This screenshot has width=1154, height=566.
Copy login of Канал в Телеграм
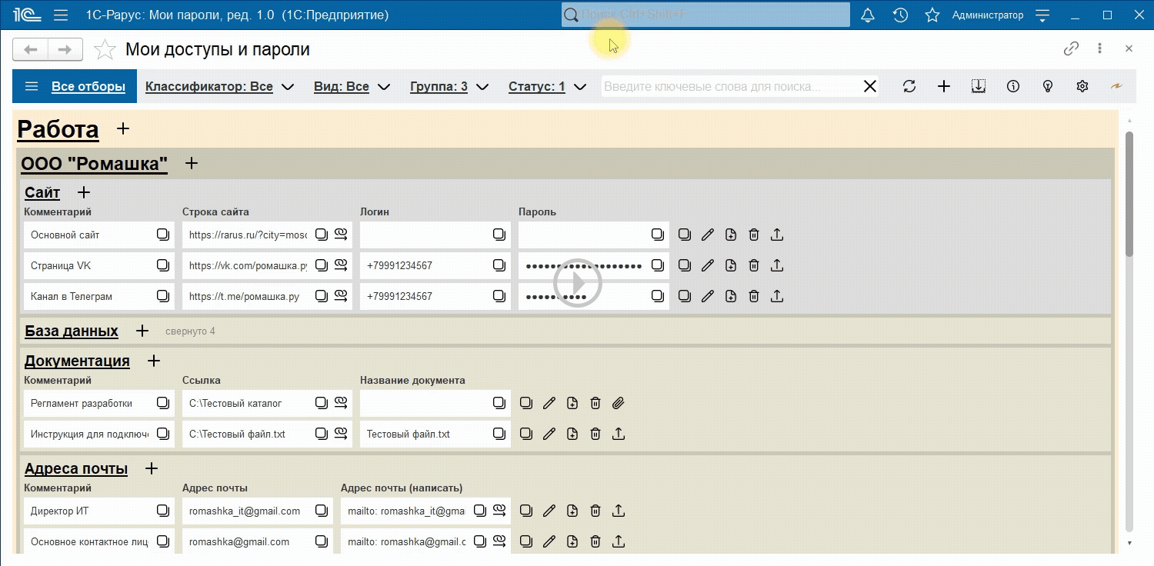[x=499, y=296]
